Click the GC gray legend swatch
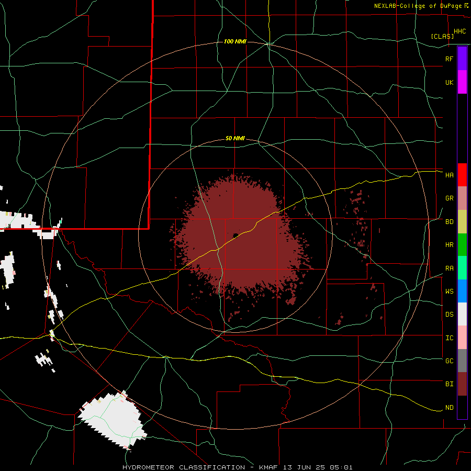Viewport: 471px width, 471px height. (462, 361)
